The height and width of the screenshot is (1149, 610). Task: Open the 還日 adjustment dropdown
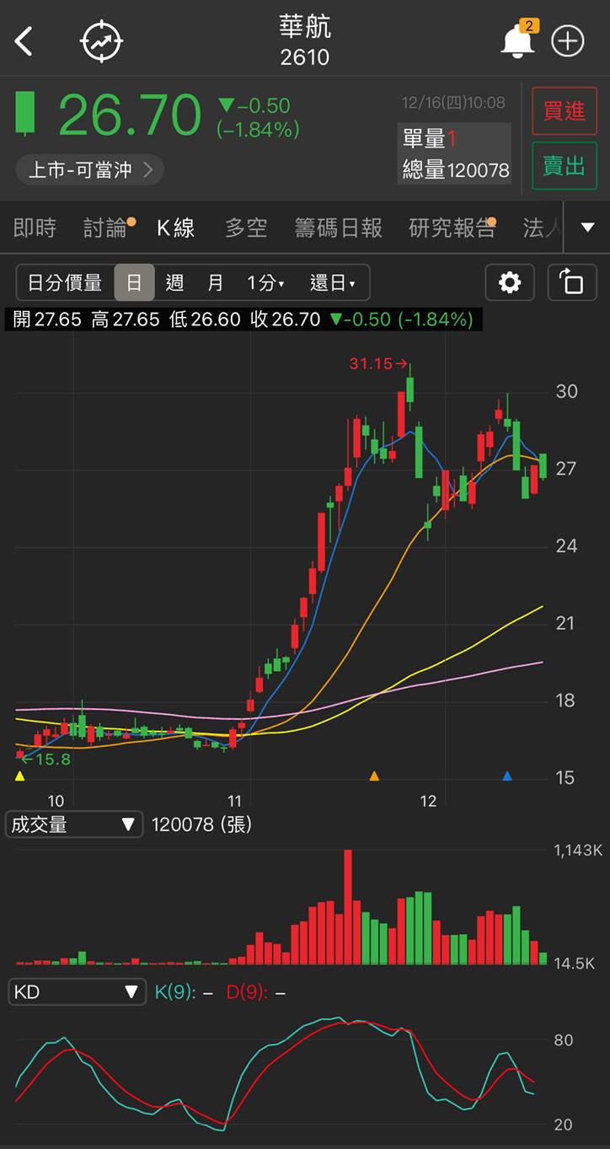pos(332,282)
